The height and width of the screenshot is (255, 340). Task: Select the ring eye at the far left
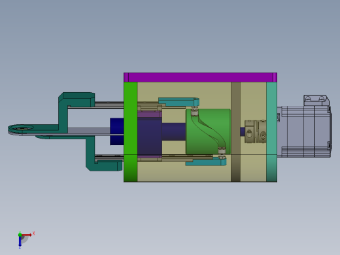click(21, 128)
